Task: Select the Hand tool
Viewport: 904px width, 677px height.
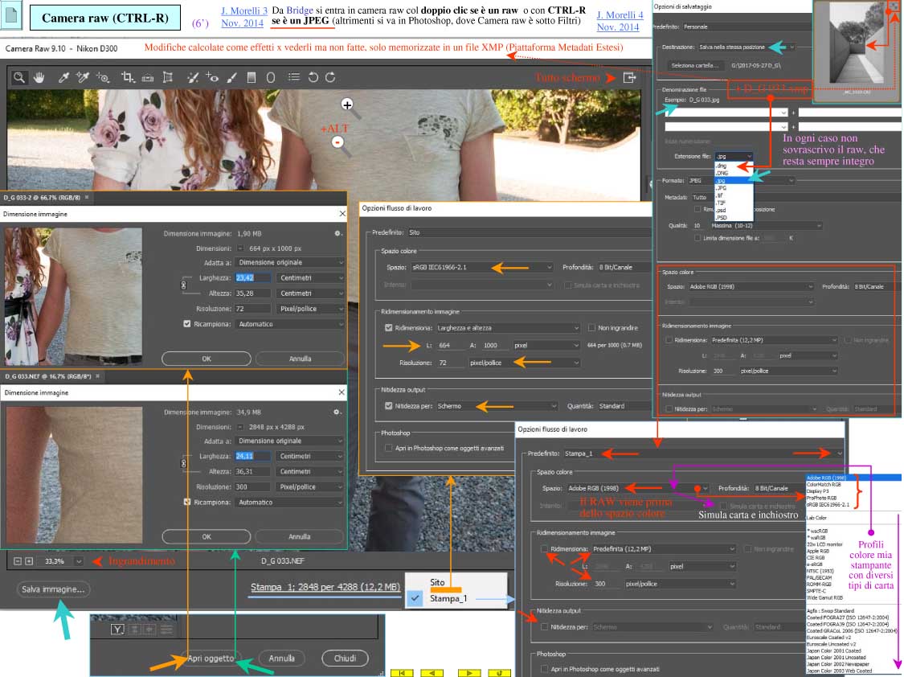Action: (39, 77)
